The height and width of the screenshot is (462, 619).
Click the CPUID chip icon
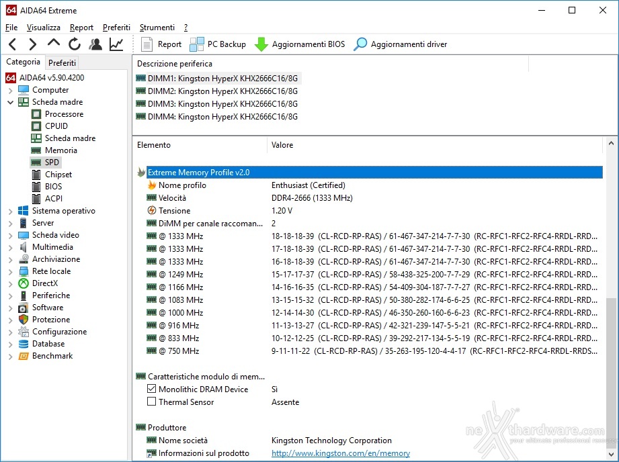pos(36,126)
